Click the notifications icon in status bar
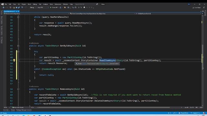Viewport: 207px width, 116px height. click(x=204, y=113)
